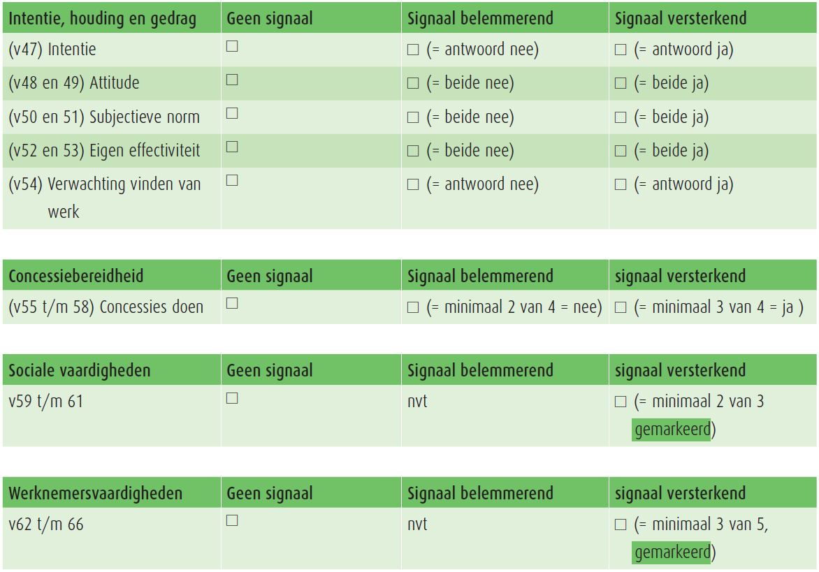Check 'Geen signaal' for v62 t/m 66

coord(232,520)
